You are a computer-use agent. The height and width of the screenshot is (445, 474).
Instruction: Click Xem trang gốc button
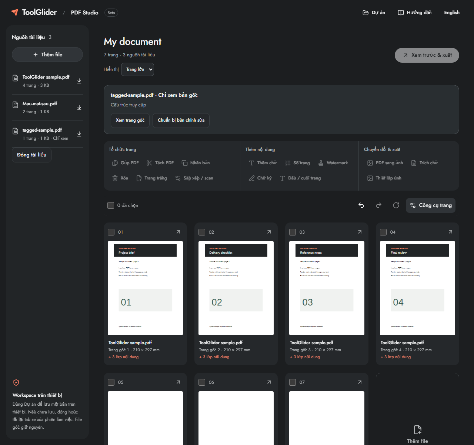130,121
